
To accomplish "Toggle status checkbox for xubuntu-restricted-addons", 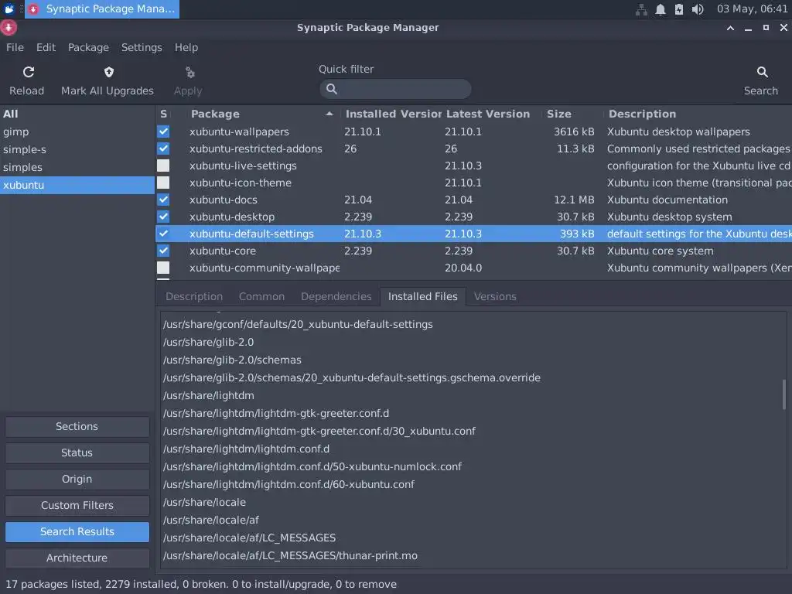I will pyautogui.click(x=163, y=148).
